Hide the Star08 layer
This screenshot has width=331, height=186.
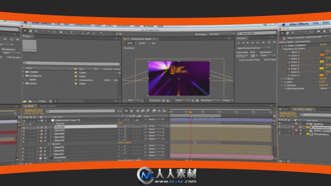pos(24,128)
